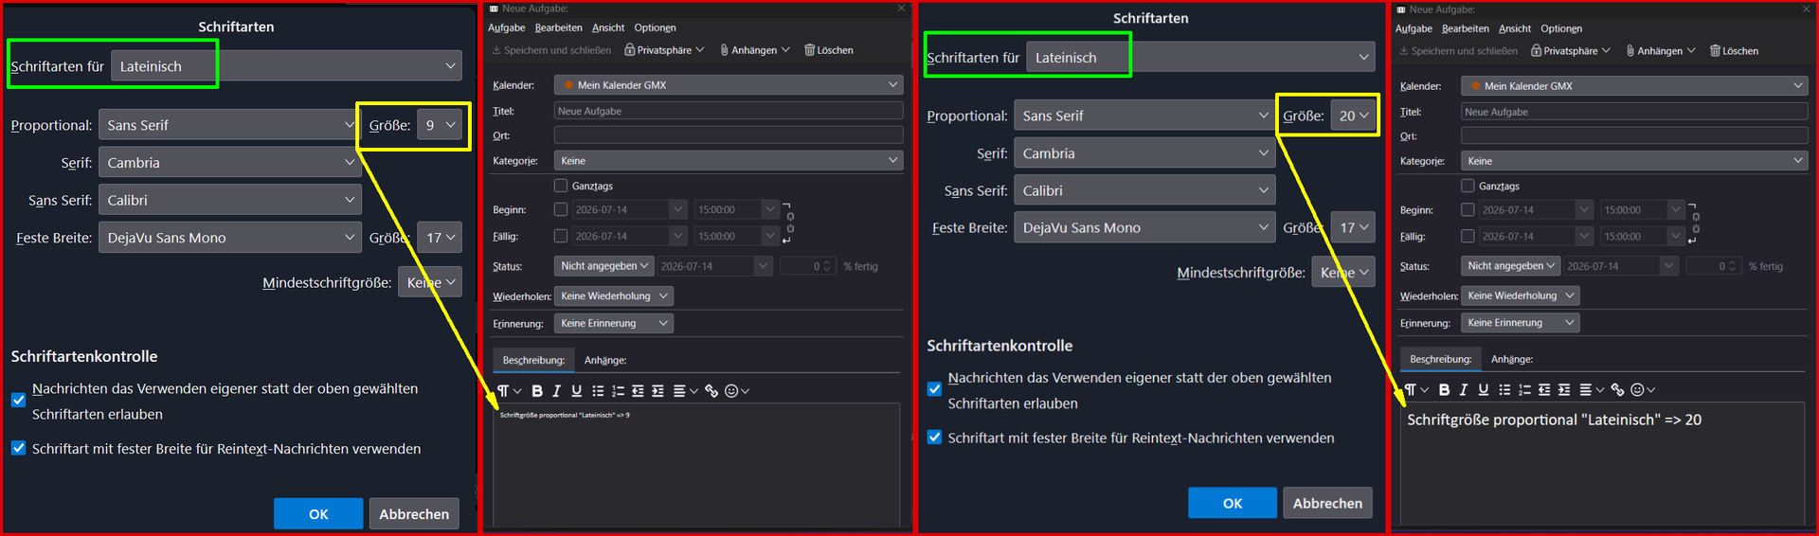Insert numbered list in task window showing '=> 9'
This screenshot has height=536, width=1819.
618,391
